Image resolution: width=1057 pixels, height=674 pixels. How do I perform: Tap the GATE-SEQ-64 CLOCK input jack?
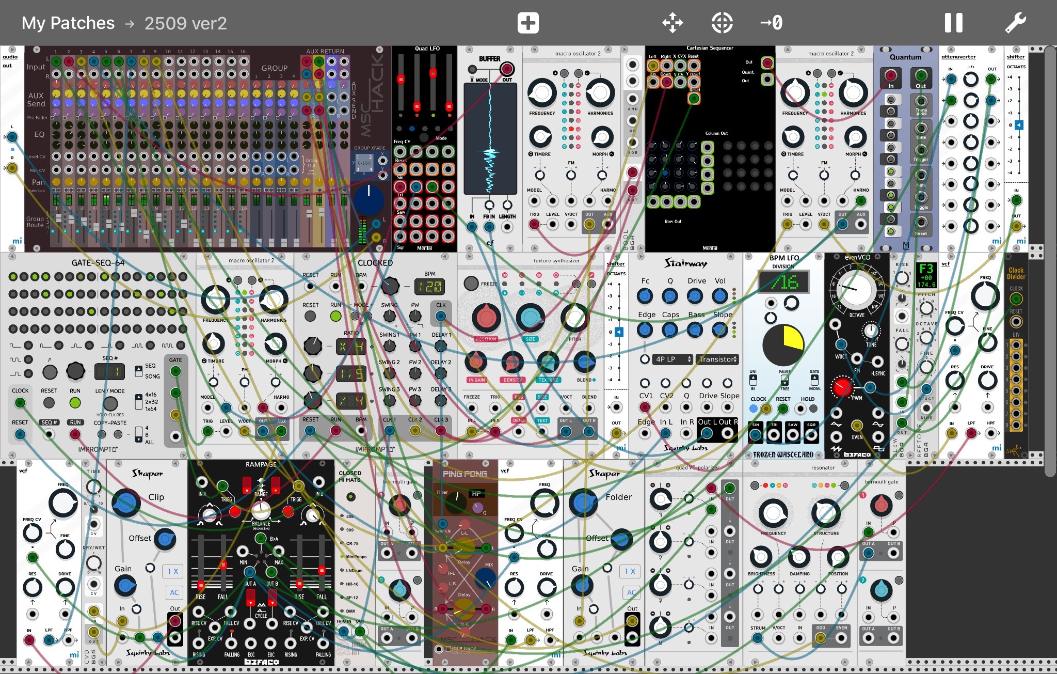coord(20,403)
